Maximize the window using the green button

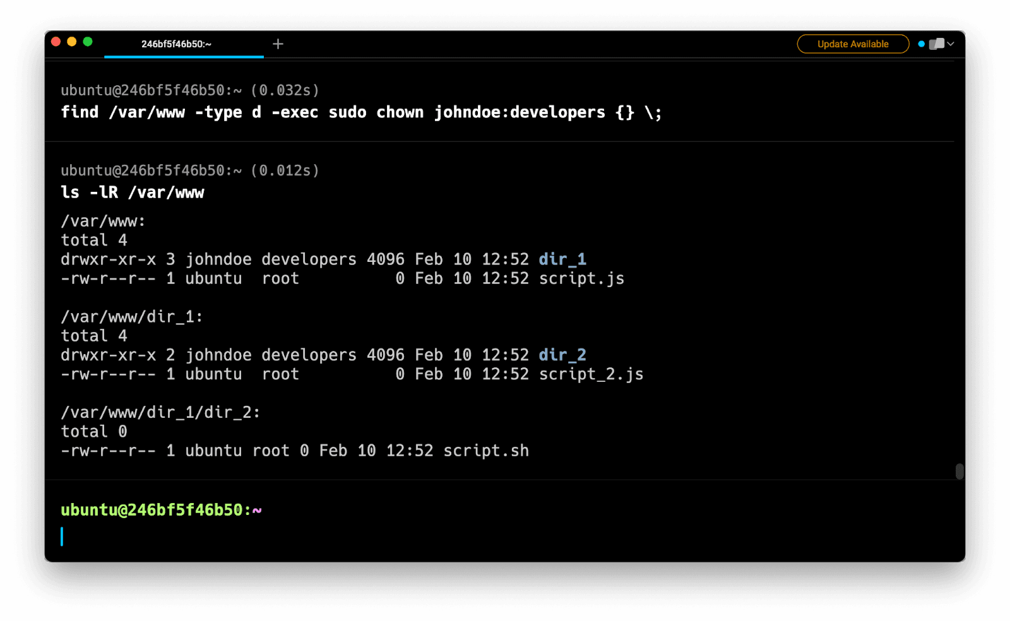(88, 42)
